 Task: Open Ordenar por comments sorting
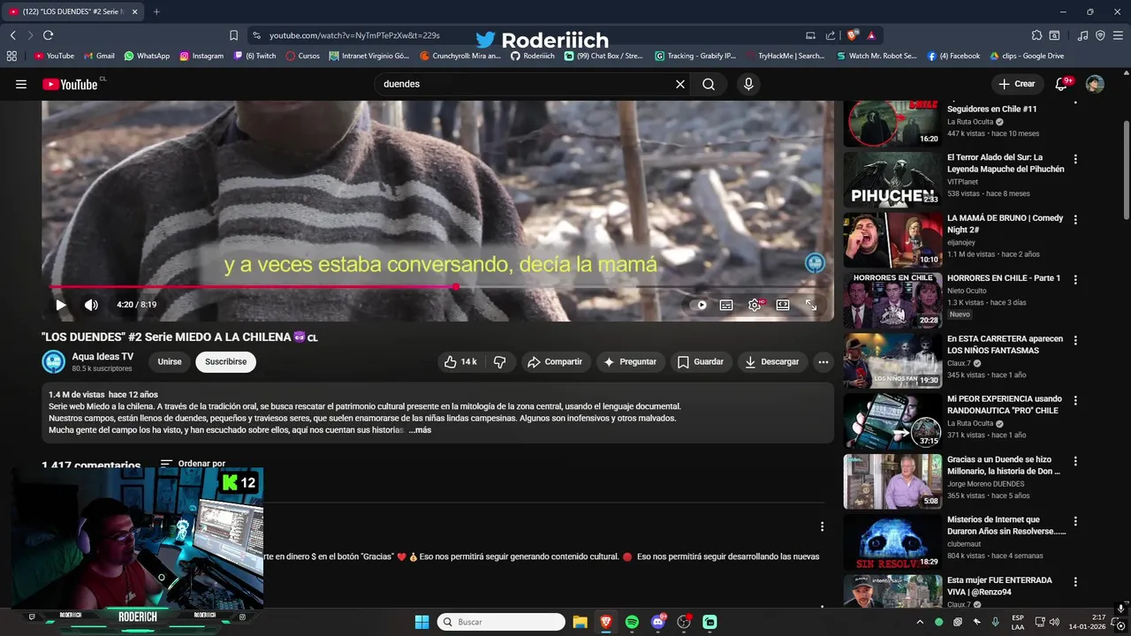(x=193, y=463)
